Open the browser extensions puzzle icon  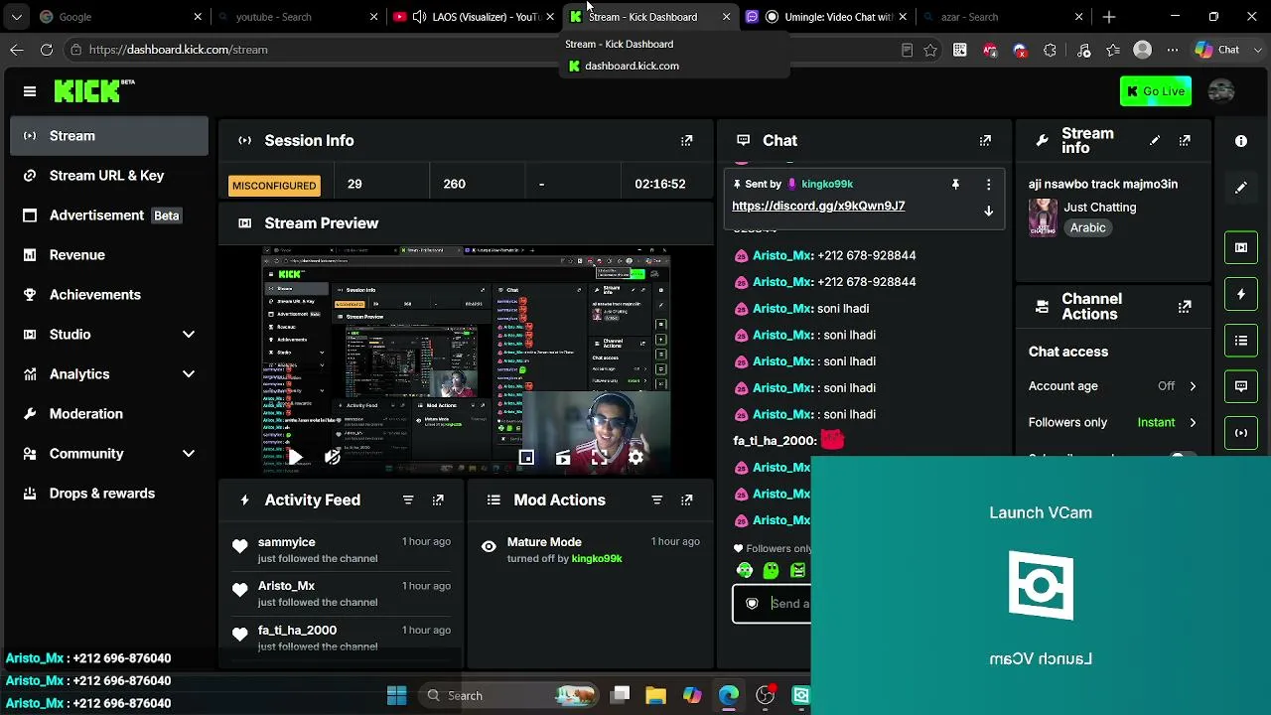(x=1050, y=50)
